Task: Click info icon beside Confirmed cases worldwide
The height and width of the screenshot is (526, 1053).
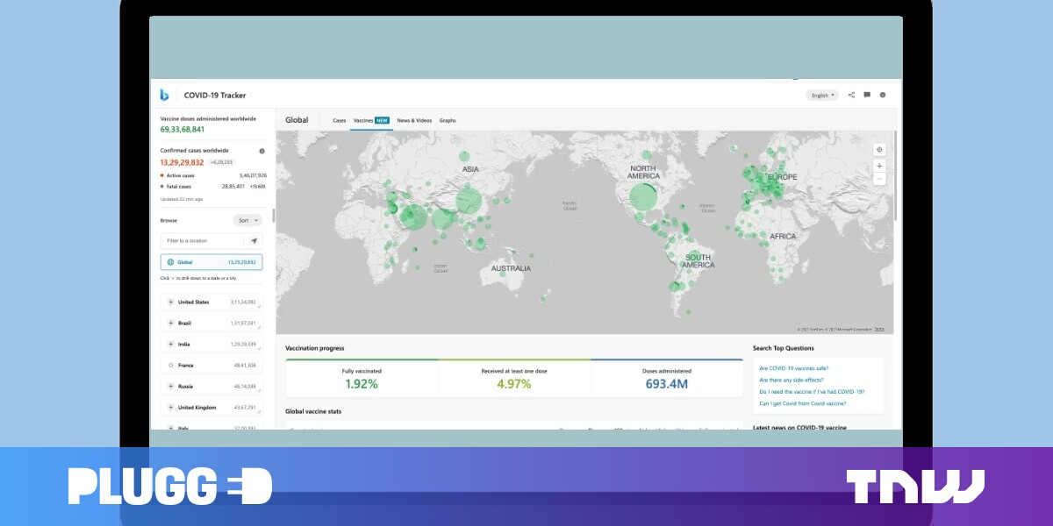Action: point(261,151)
